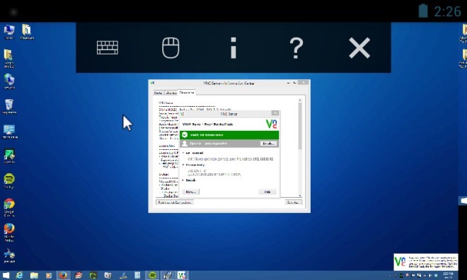Select the mouse mode icon in viewer toolbar
This screenshot has width=467, height=280.
click(x=171, y=47)
